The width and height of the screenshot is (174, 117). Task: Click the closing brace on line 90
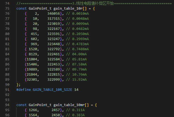(x=17, y=85)
